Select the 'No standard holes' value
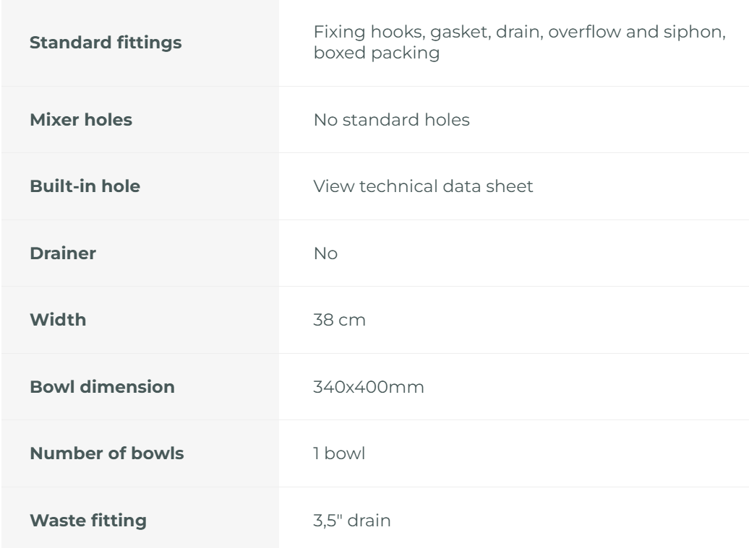This screenshot has width=749, height=548. [391, 120]
